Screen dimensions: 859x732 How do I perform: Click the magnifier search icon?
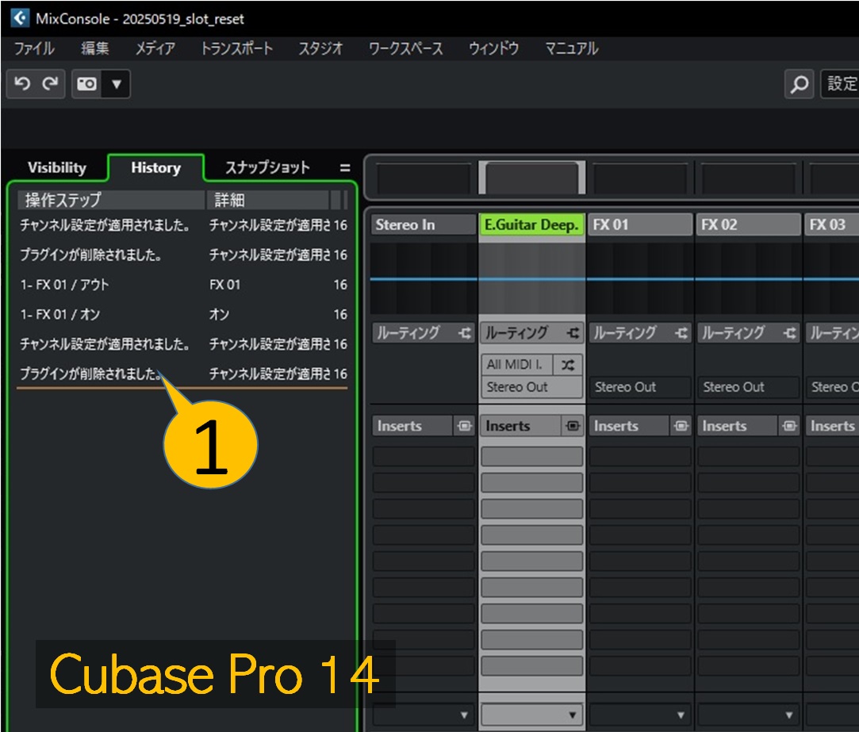800,84
